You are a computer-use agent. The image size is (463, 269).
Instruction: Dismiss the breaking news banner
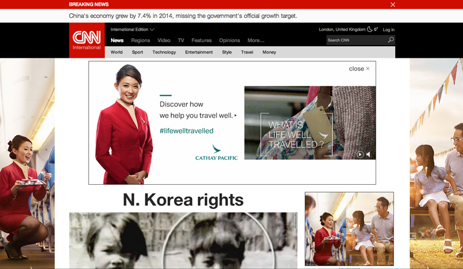[393, 5]
